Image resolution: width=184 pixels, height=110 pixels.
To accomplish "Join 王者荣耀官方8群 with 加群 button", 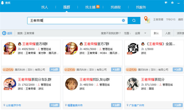I will click(54, 69).
